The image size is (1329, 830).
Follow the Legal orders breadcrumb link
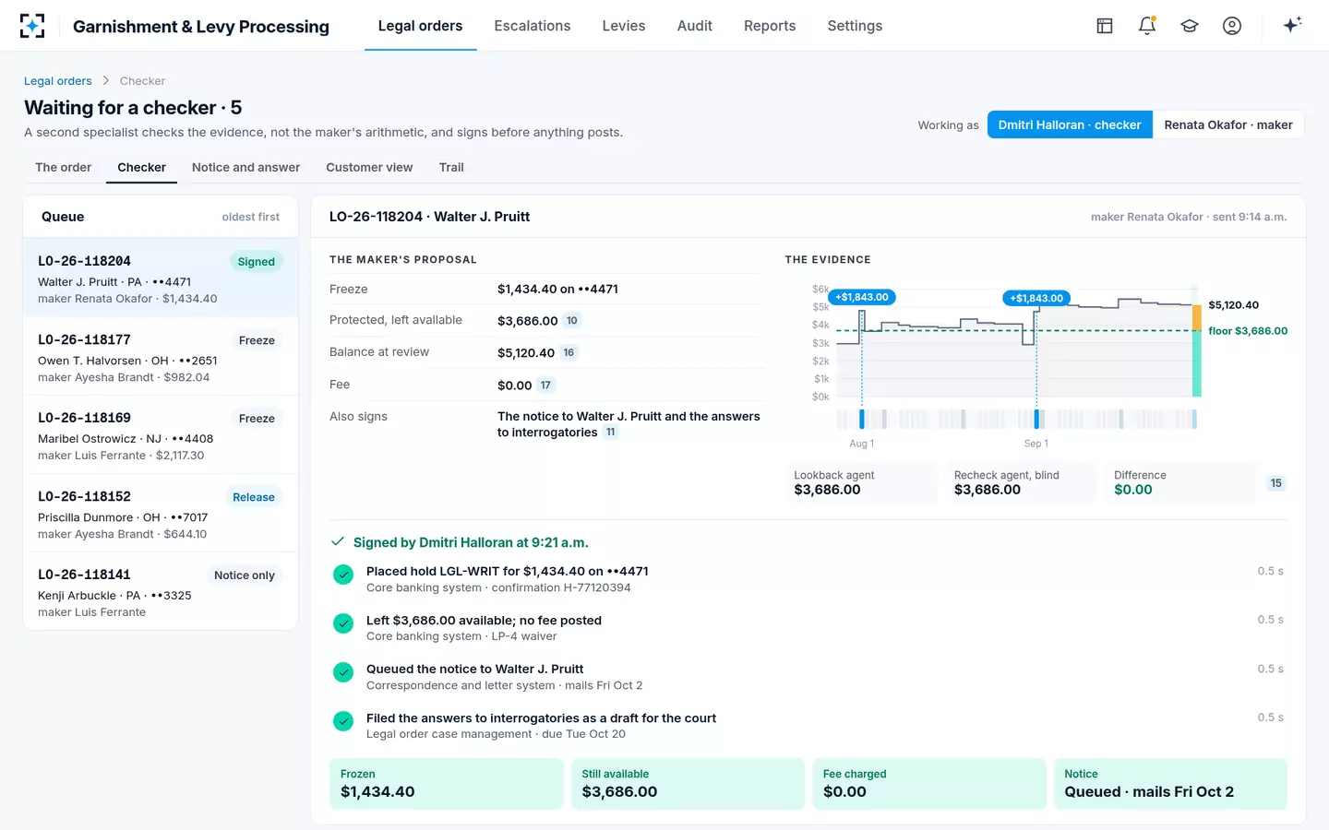pyautogui.click(x=58, y=81)
